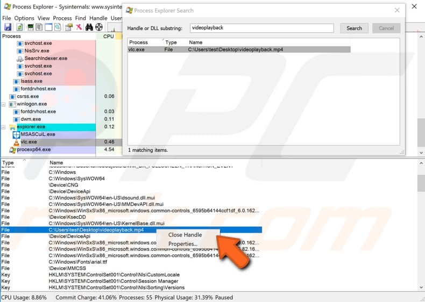Click the Show Process Tree toolbar icon

point(39,27)
